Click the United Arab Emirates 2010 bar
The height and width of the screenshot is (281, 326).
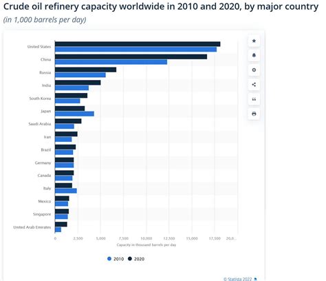[x=58, y=229]
